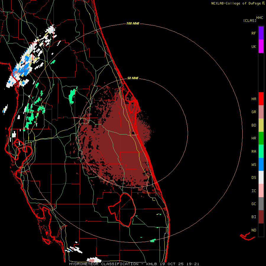Click the RF legend label
The image size is (266, 266).
[x=254, y=33]
